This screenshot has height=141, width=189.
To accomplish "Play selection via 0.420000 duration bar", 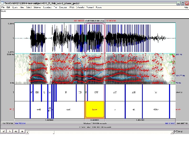I will (x=94, y=120).
